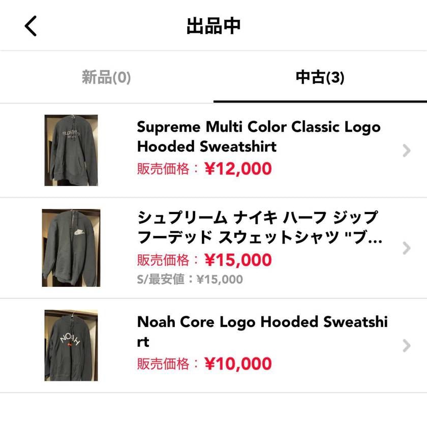Select the 中古(3) tab
The image size is (427, 422).
click(x=320, y=77)
